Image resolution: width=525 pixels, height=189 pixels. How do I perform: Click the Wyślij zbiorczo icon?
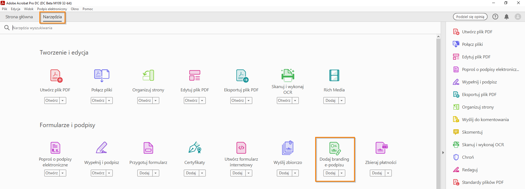click(288, 148)
